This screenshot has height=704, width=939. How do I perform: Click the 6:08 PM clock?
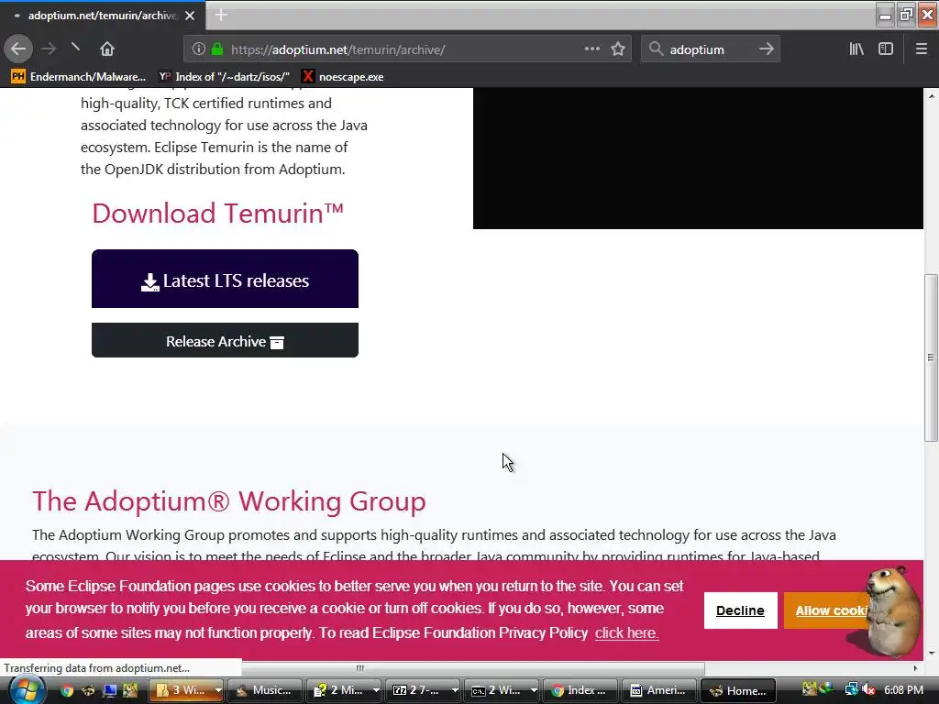(903, 689)
